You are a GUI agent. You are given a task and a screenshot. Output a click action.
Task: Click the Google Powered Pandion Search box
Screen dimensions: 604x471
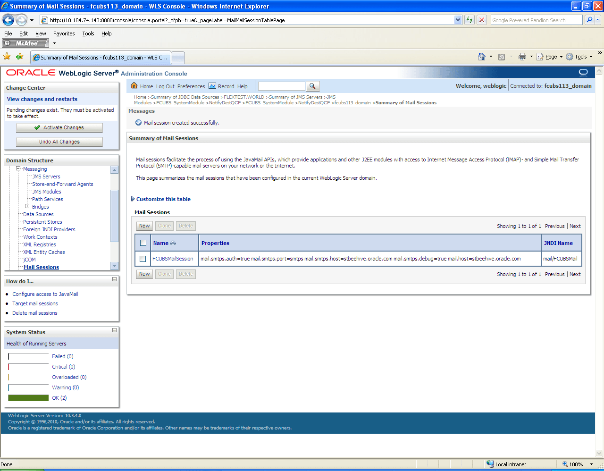pos(537,20)
